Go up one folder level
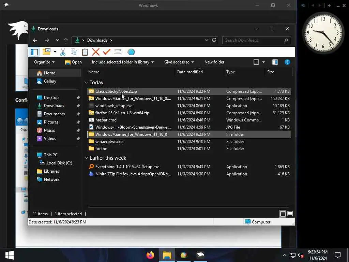The width and height of the screenshot is (349, 262). pyautogui.click(x=66, y=40)
